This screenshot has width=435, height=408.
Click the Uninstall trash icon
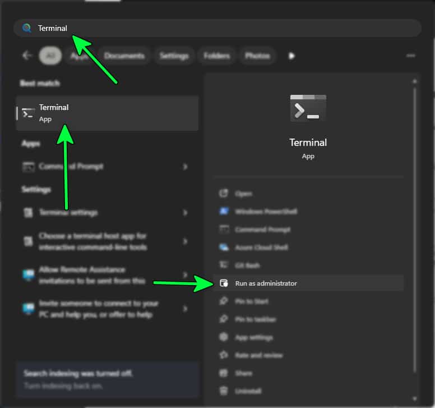point(224,391)
